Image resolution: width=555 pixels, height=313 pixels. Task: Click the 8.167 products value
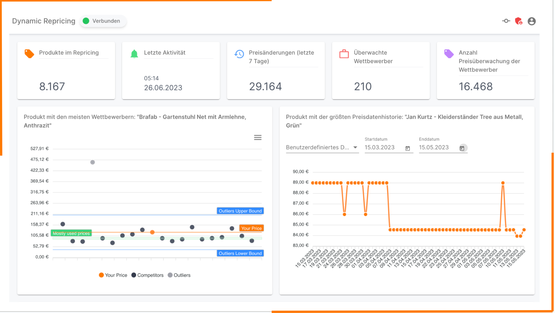pos(52,86)
